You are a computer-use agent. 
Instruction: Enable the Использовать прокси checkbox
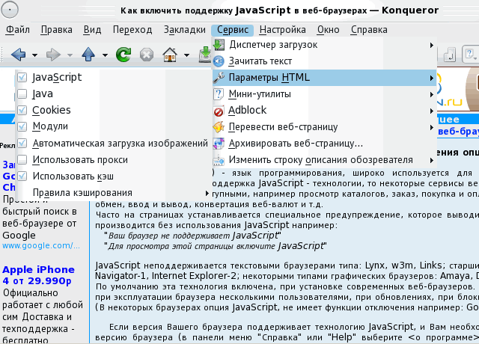(22, 159)
